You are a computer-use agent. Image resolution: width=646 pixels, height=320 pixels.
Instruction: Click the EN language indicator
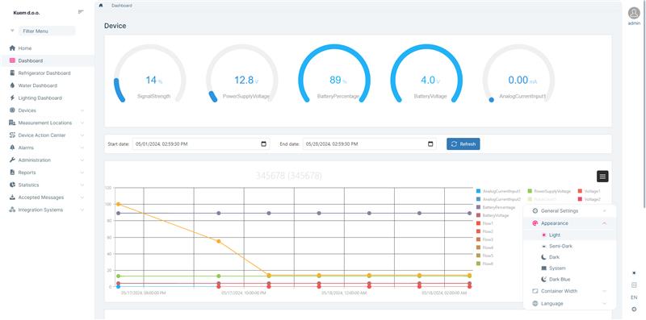[634, 297]
